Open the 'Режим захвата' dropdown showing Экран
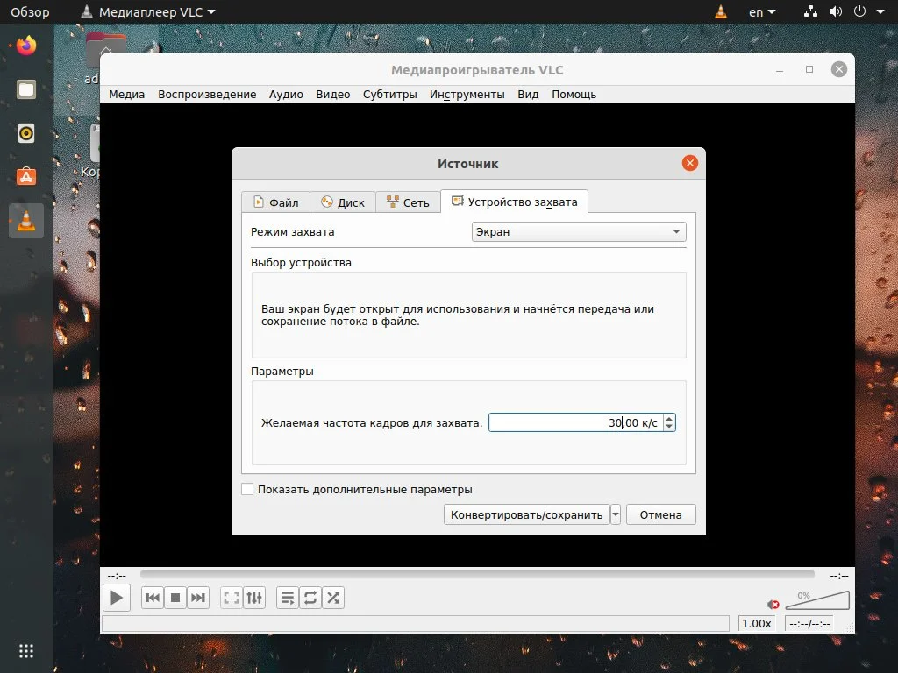The image size is (898, 673). pos(578,231)
